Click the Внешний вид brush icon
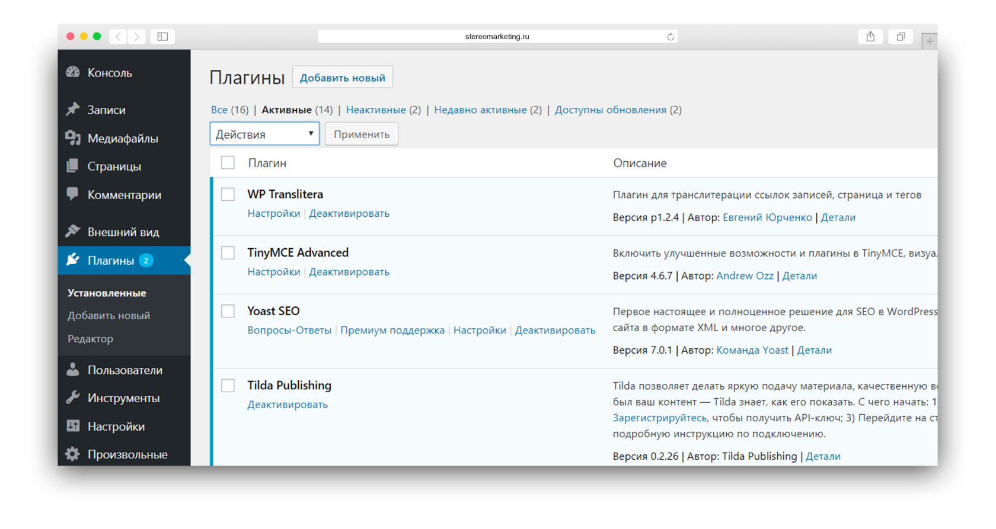The image size is (996, 529). [x=72, y=231]
